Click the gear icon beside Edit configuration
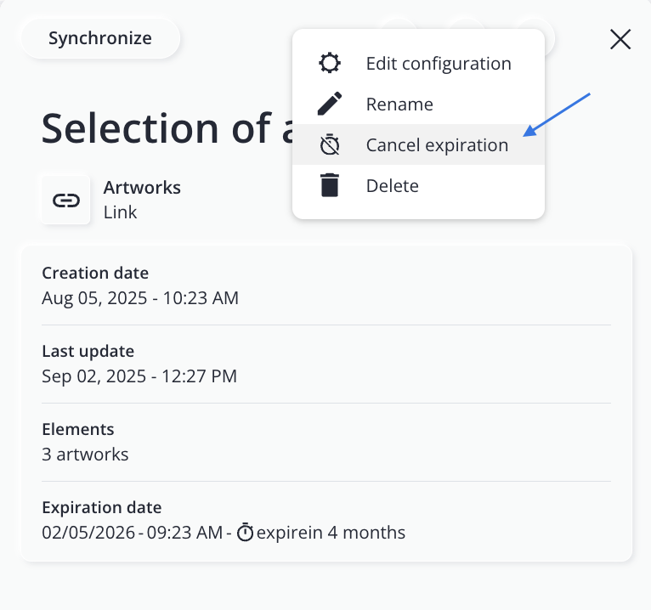The height and width of the screenshot is (610, 651). click(x=330, y=64)
